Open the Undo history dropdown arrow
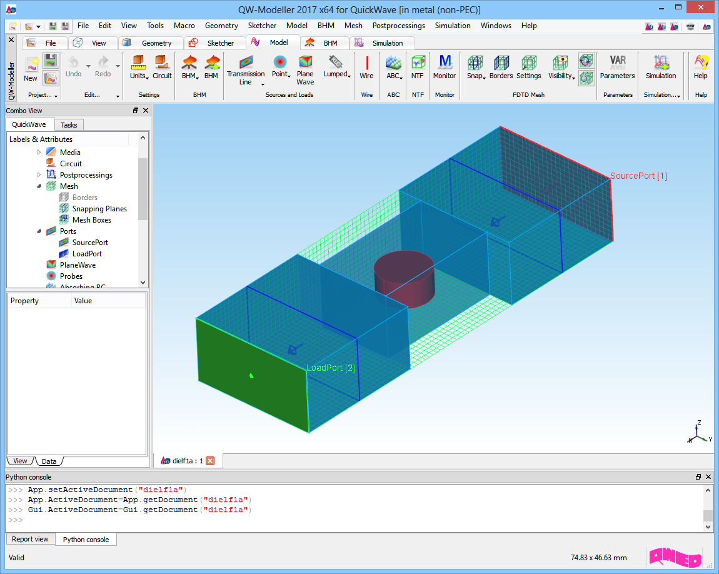 click(x=89, y=66)
